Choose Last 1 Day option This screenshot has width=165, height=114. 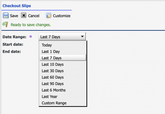point(63,51)
